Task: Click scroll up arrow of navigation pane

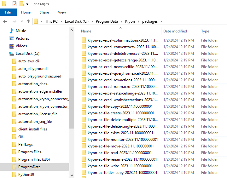Action: point(72,30)
